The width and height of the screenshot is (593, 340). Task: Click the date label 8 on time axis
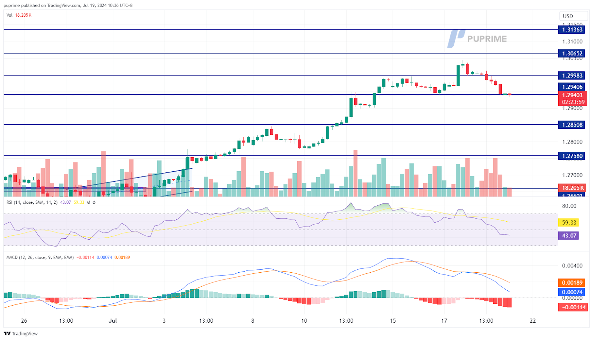tap(253, 321)
